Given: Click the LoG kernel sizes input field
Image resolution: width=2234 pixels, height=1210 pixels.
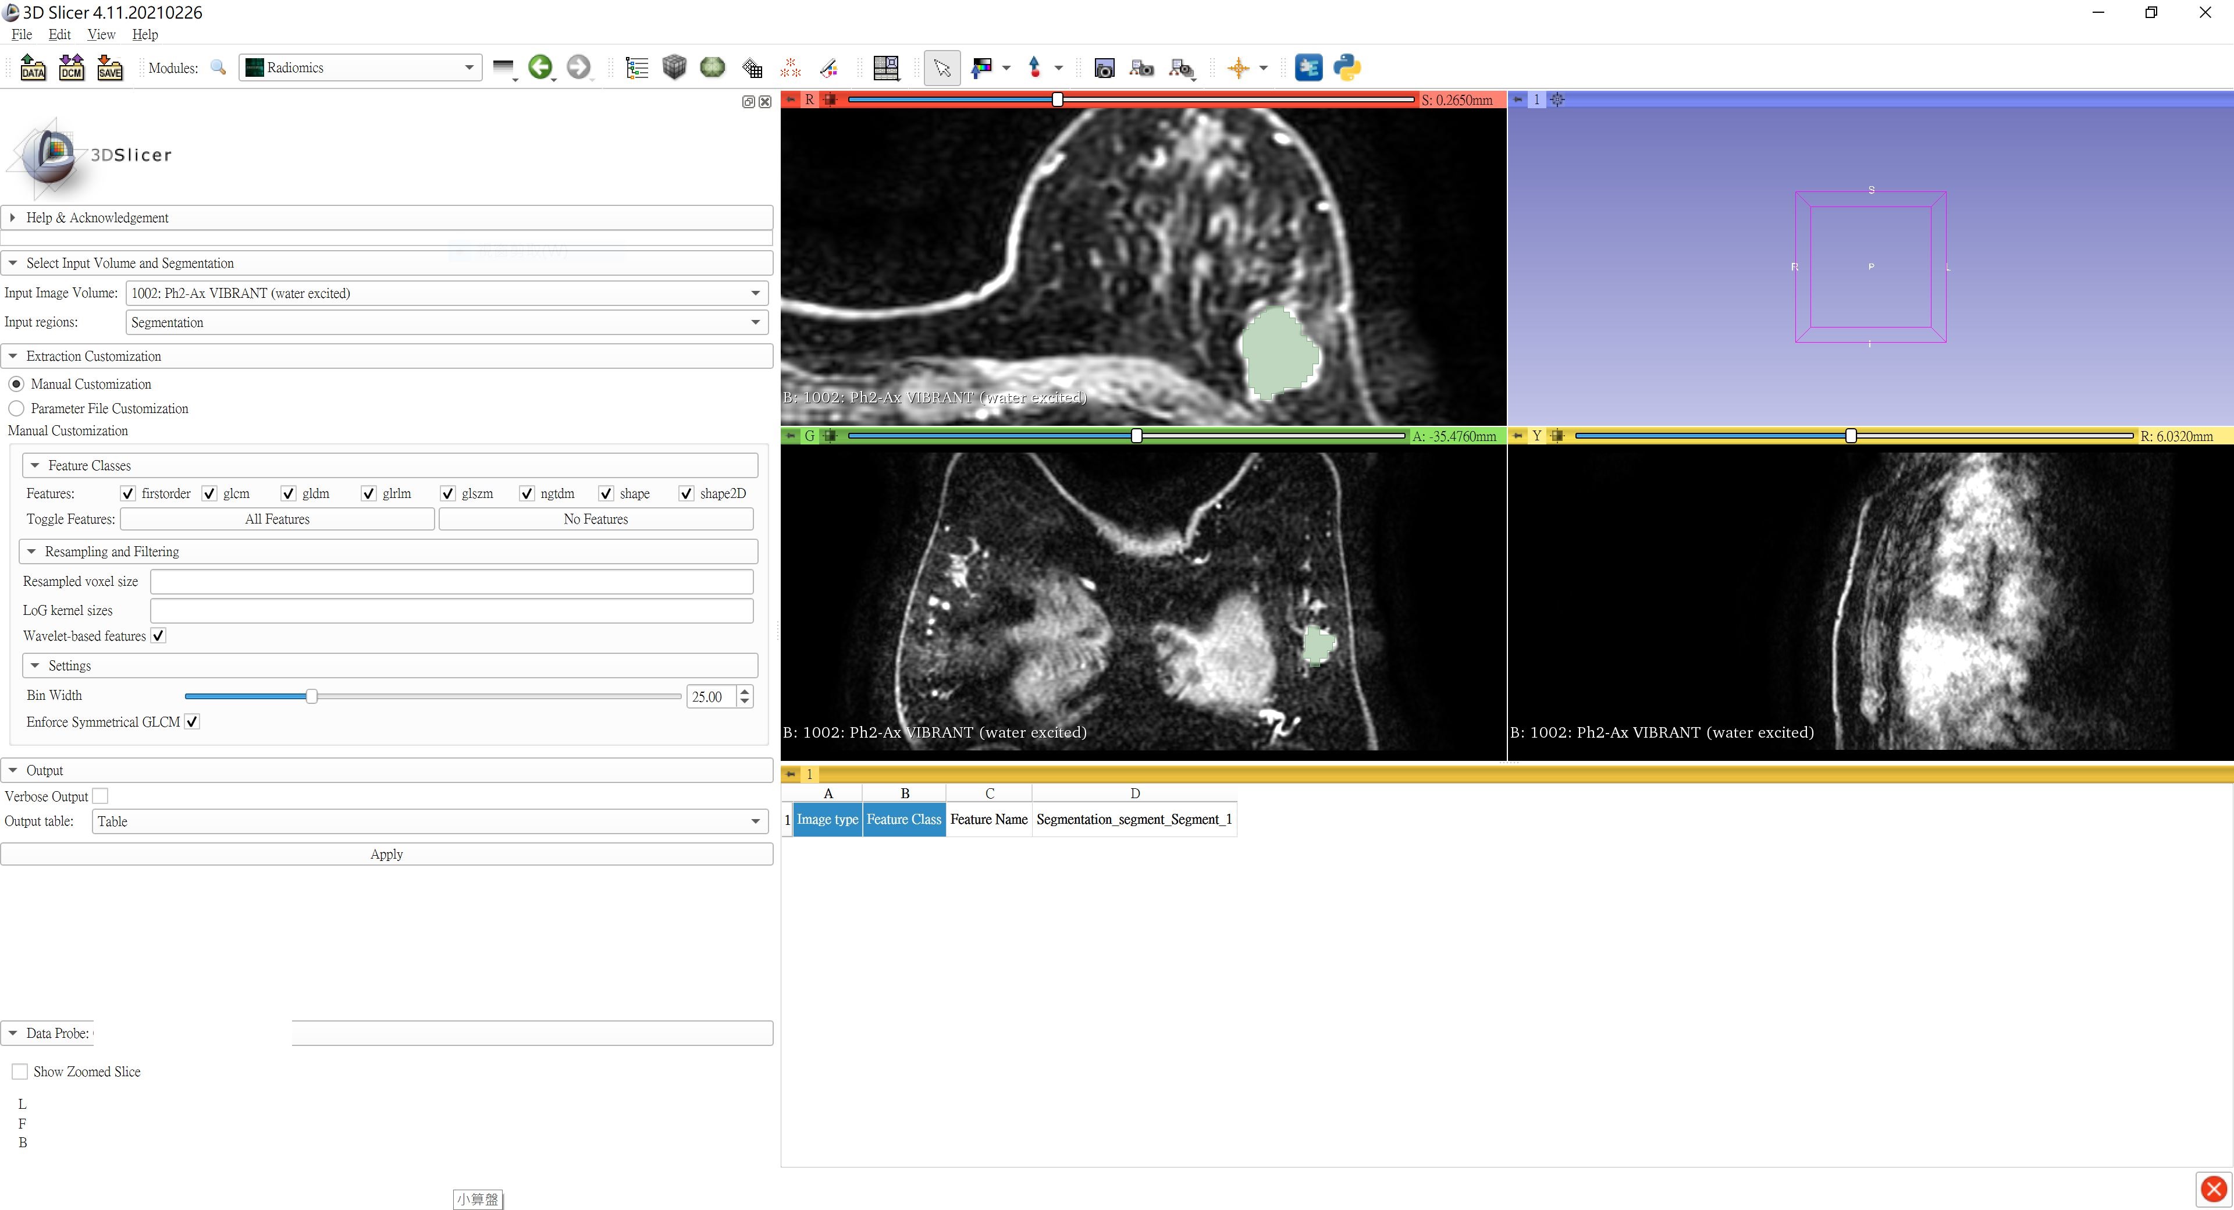Looking at the screenshot, I should [452, 611].
